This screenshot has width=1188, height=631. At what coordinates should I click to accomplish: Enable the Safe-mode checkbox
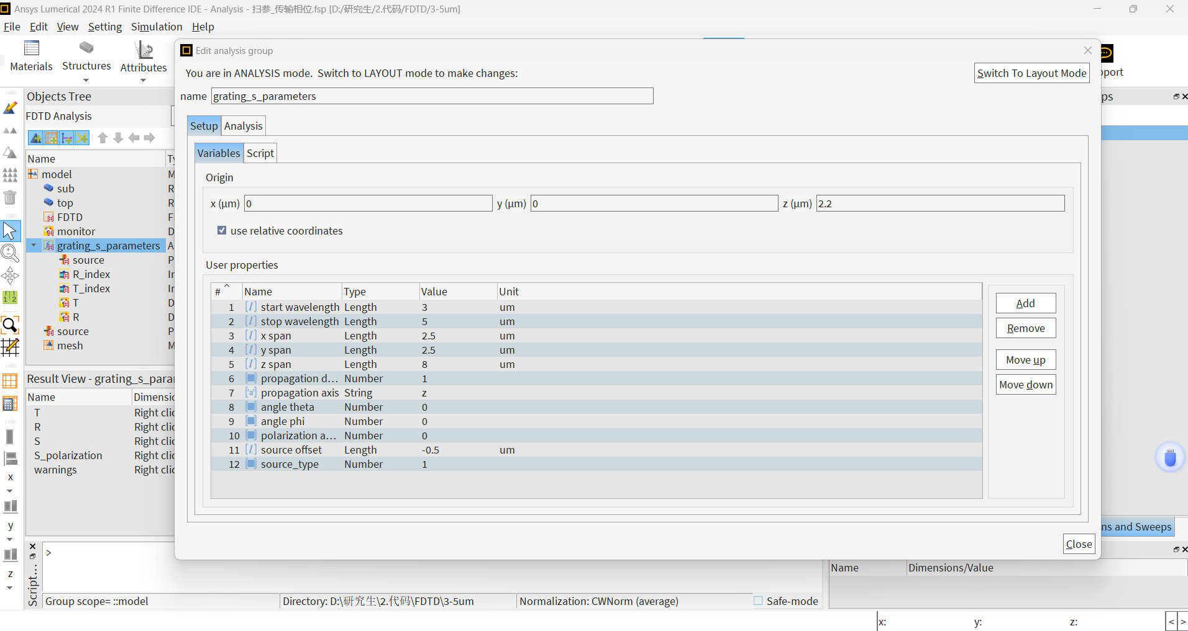click(758, 601)
